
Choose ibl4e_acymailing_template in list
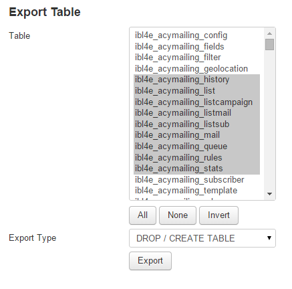[x=196, y=191]
